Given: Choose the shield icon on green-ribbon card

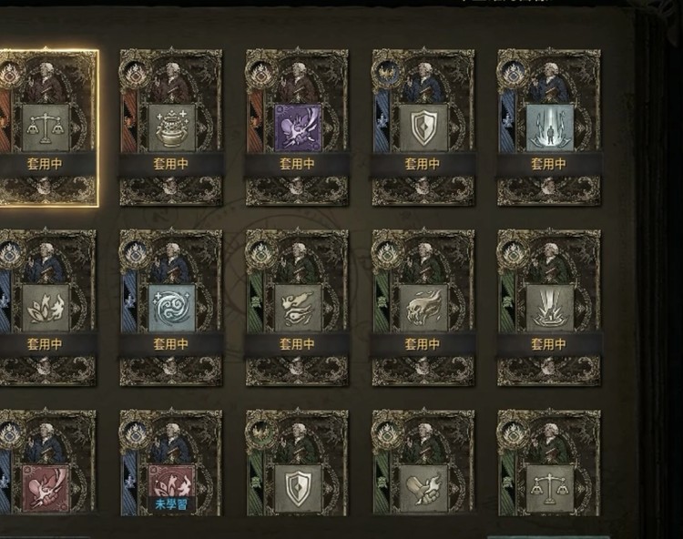Looking at the screenshot, I should (298, 489).
